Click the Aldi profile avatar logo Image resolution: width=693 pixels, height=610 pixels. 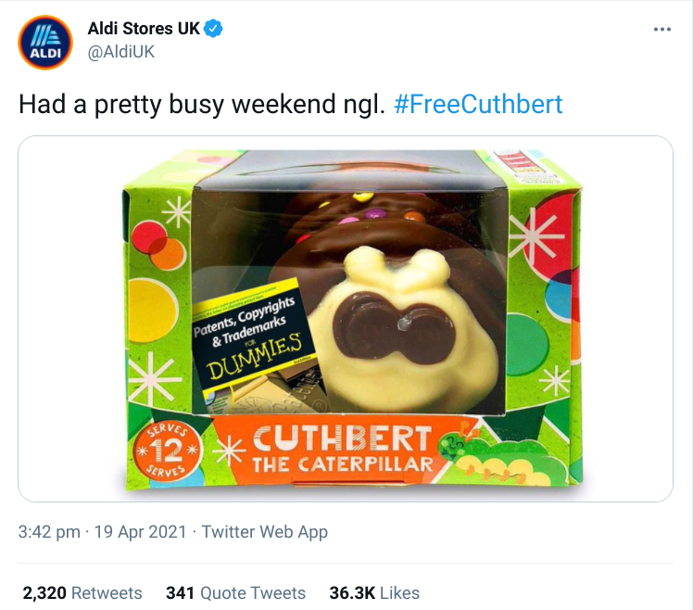pyautogui.click(x=45, y=42)
